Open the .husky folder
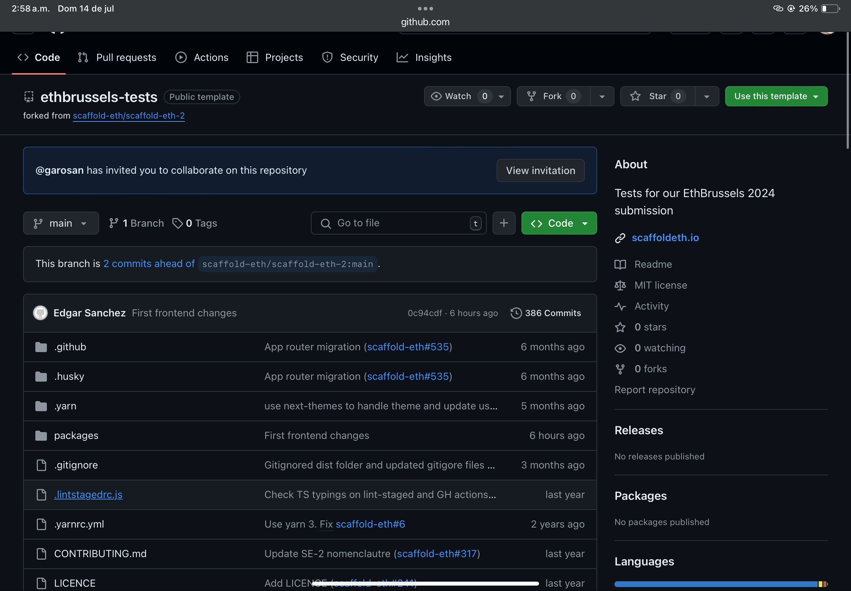 tap(69, 377)
